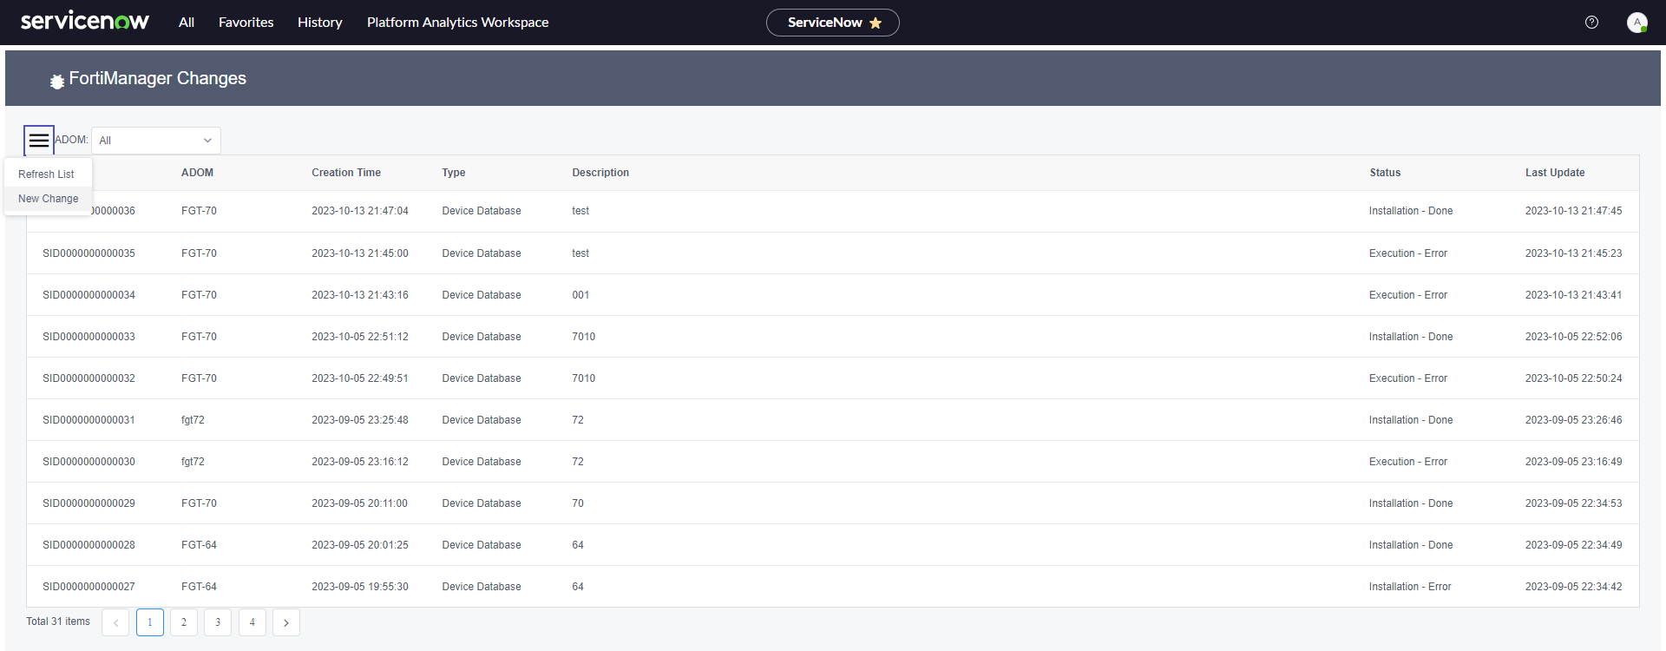Click the favorite star beside ServiceNow
This screenshot has width=1666, height=651.
tap(876, 23)
